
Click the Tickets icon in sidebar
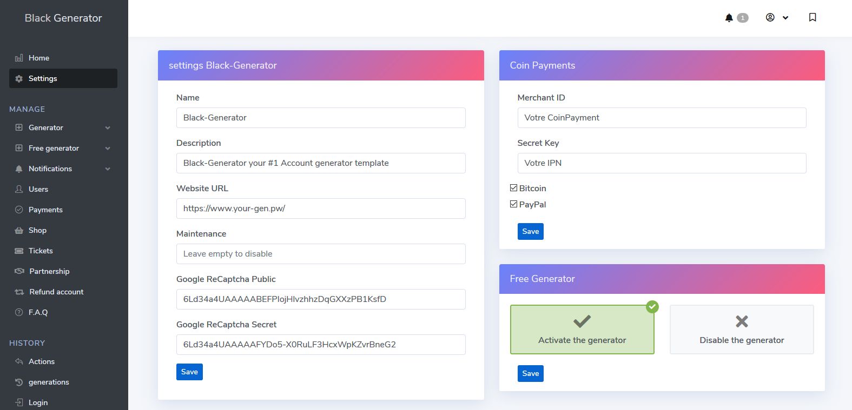click(19, 251)
